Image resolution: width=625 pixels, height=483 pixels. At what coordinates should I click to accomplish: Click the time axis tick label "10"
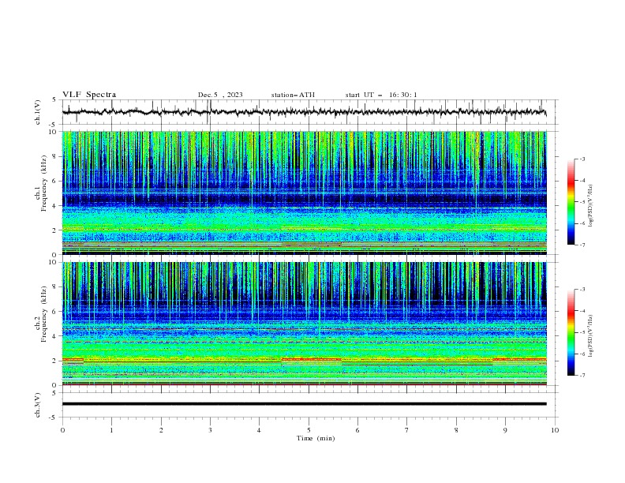point(555,430)
